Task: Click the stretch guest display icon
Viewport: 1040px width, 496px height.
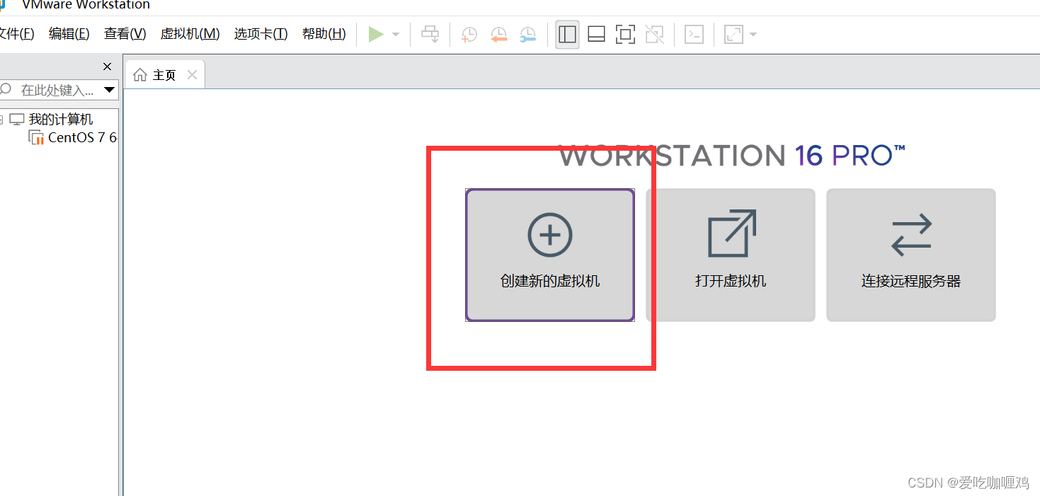Action: pos(734,34)
